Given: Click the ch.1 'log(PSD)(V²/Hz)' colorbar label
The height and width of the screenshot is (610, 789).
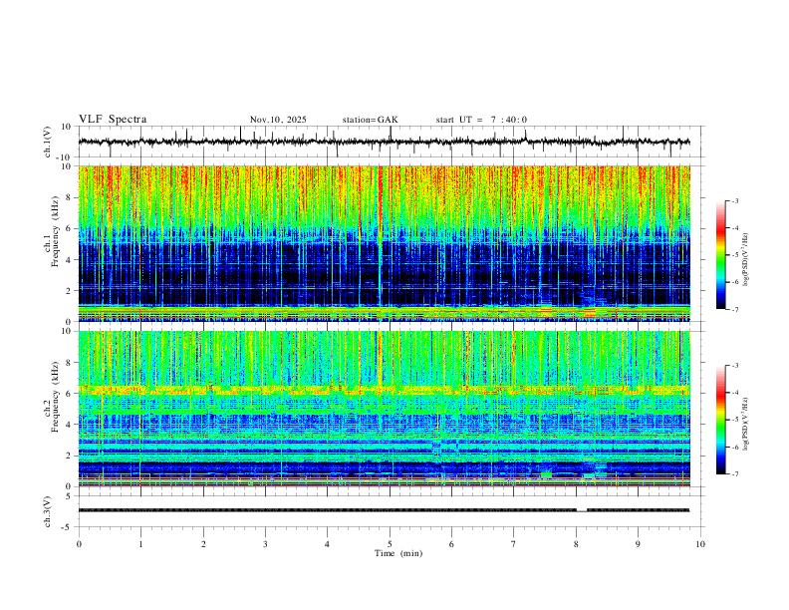Looking at the screenshot, I should [x=745, y=260].
